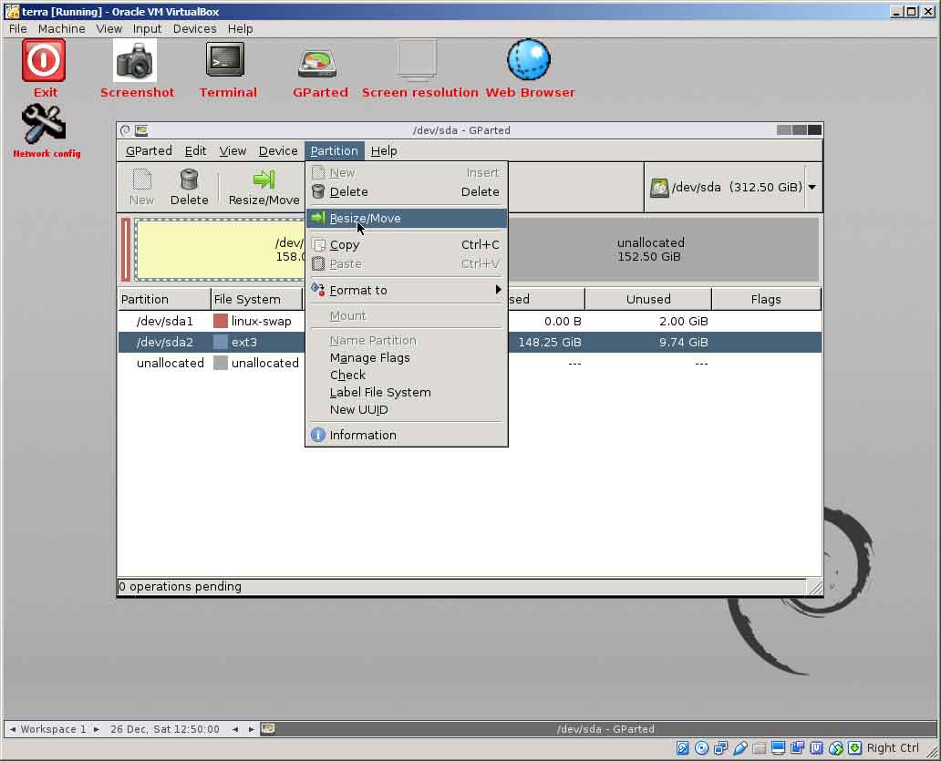Click the Exit power icon on desktop
The height and width of the screenshot is (761, 941).
pos(44,60)
